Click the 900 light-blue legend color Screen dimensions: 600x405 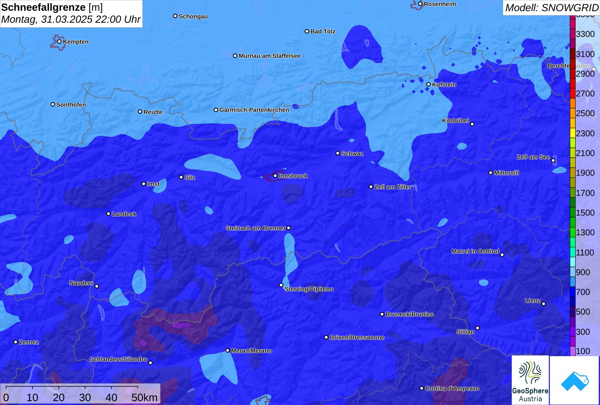[573, 272]
